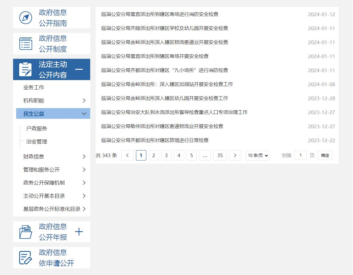Screen dimensions: 353x275
Task: Jump to page 35 in pagination
Action: (220, 155)
